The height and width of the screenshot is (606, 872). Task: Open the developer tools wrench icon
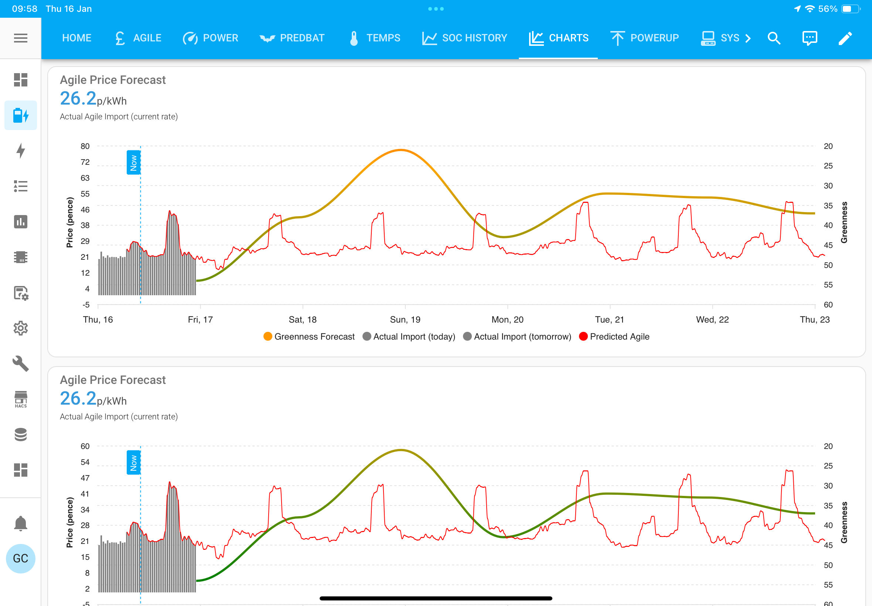click(x=20, y=363)
